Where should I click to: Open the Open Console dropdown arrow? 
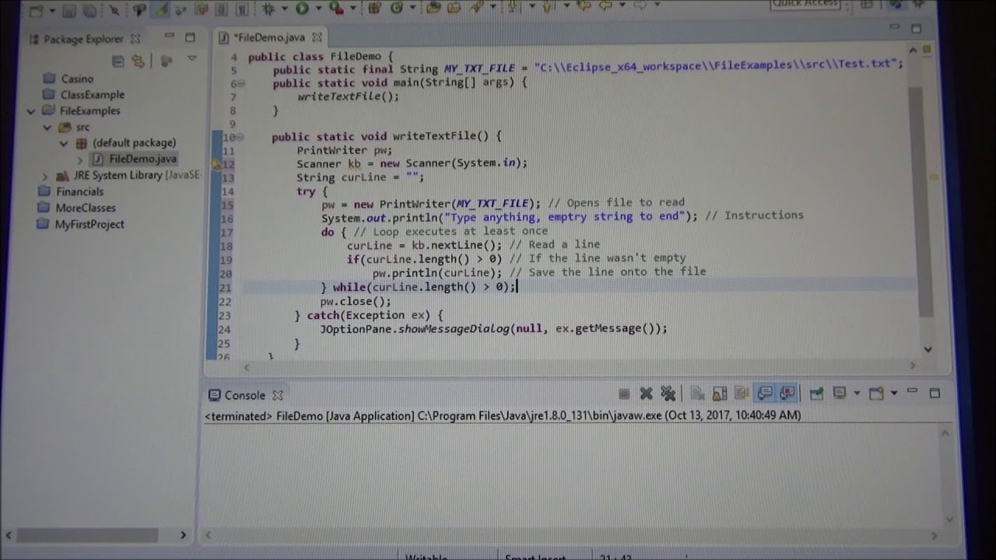point(894,394)
